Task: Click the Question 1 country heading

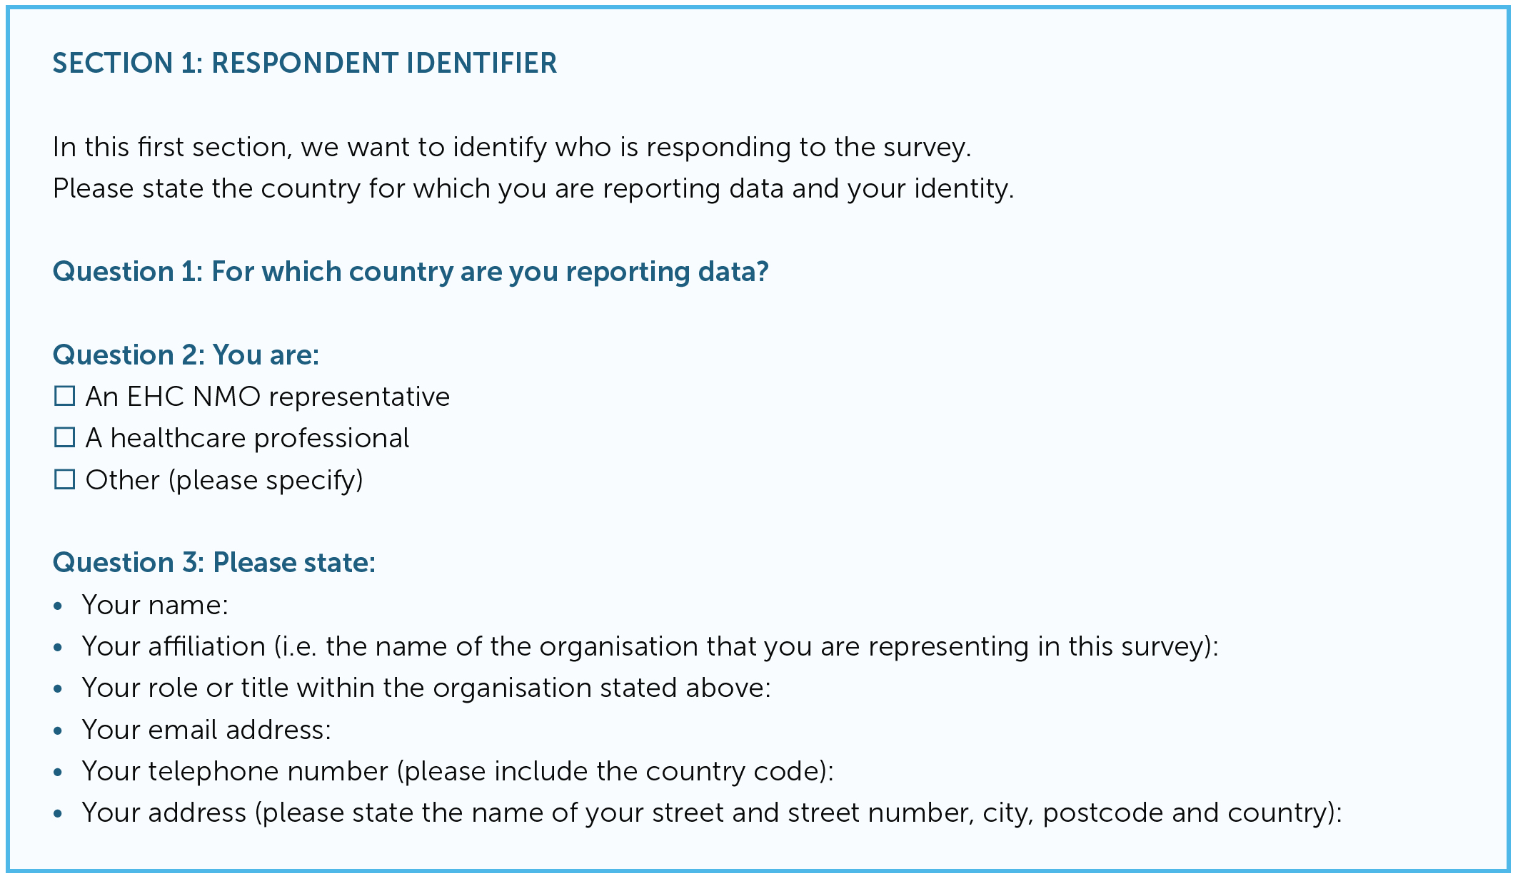Action: point(411,272)
